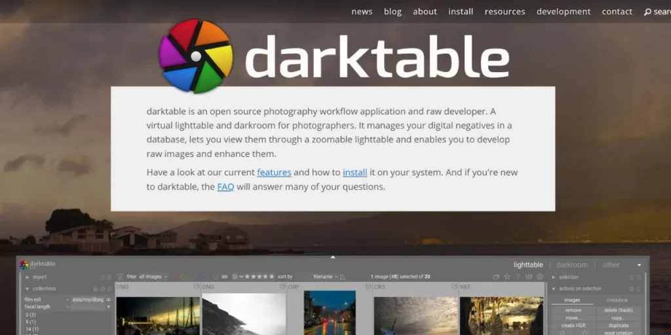The image size is (671, 335).
Task: Click the large darktable wordmark
Action: [377, 58]
